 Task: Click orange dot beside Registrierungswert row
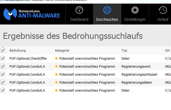tap(56, 67)
